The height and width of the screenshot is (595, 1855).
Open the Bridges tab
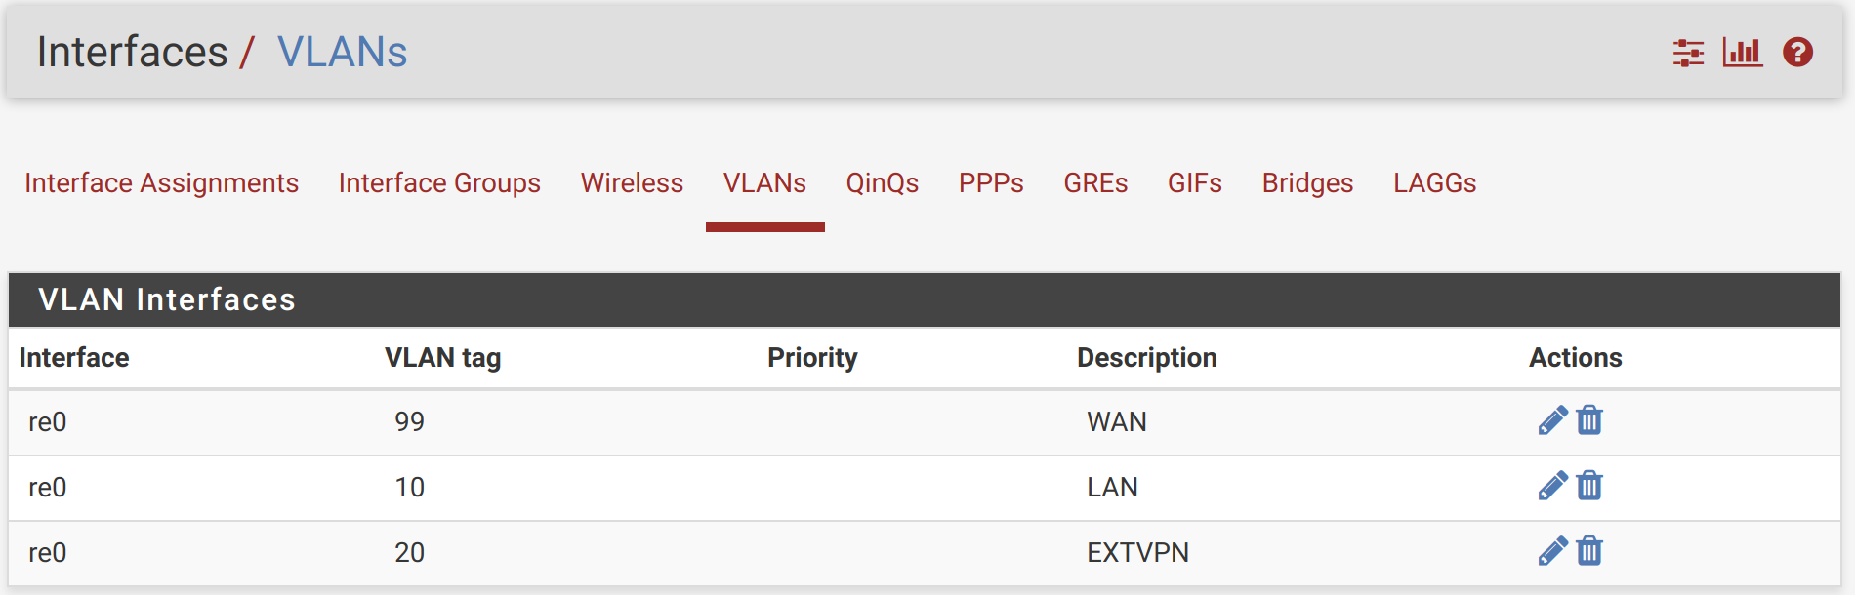coord(1307,182)
